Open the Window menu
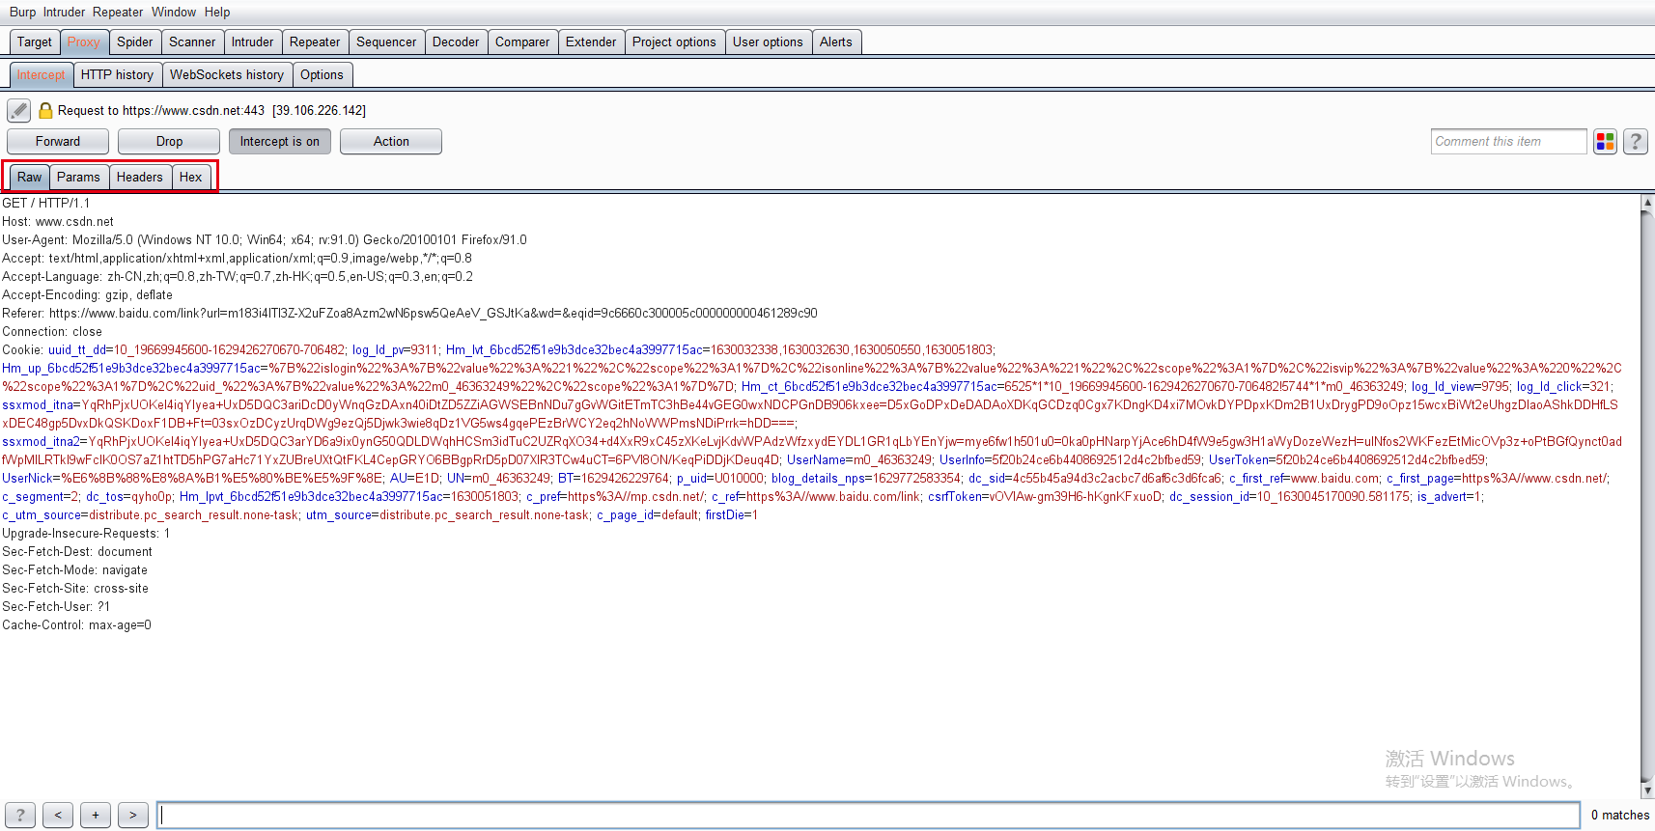1655x831 pixels. pos(174,12)
